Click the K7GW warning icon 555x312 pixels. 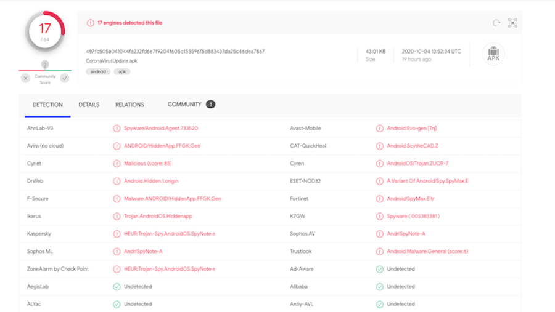[x=380, y=216]
